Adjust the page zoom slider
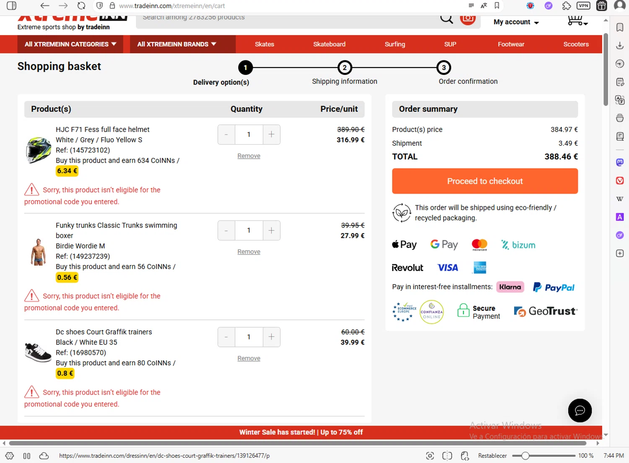 544,456
